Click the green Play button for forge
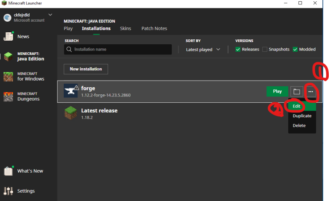329x201 pixels. tap(277, 91)
